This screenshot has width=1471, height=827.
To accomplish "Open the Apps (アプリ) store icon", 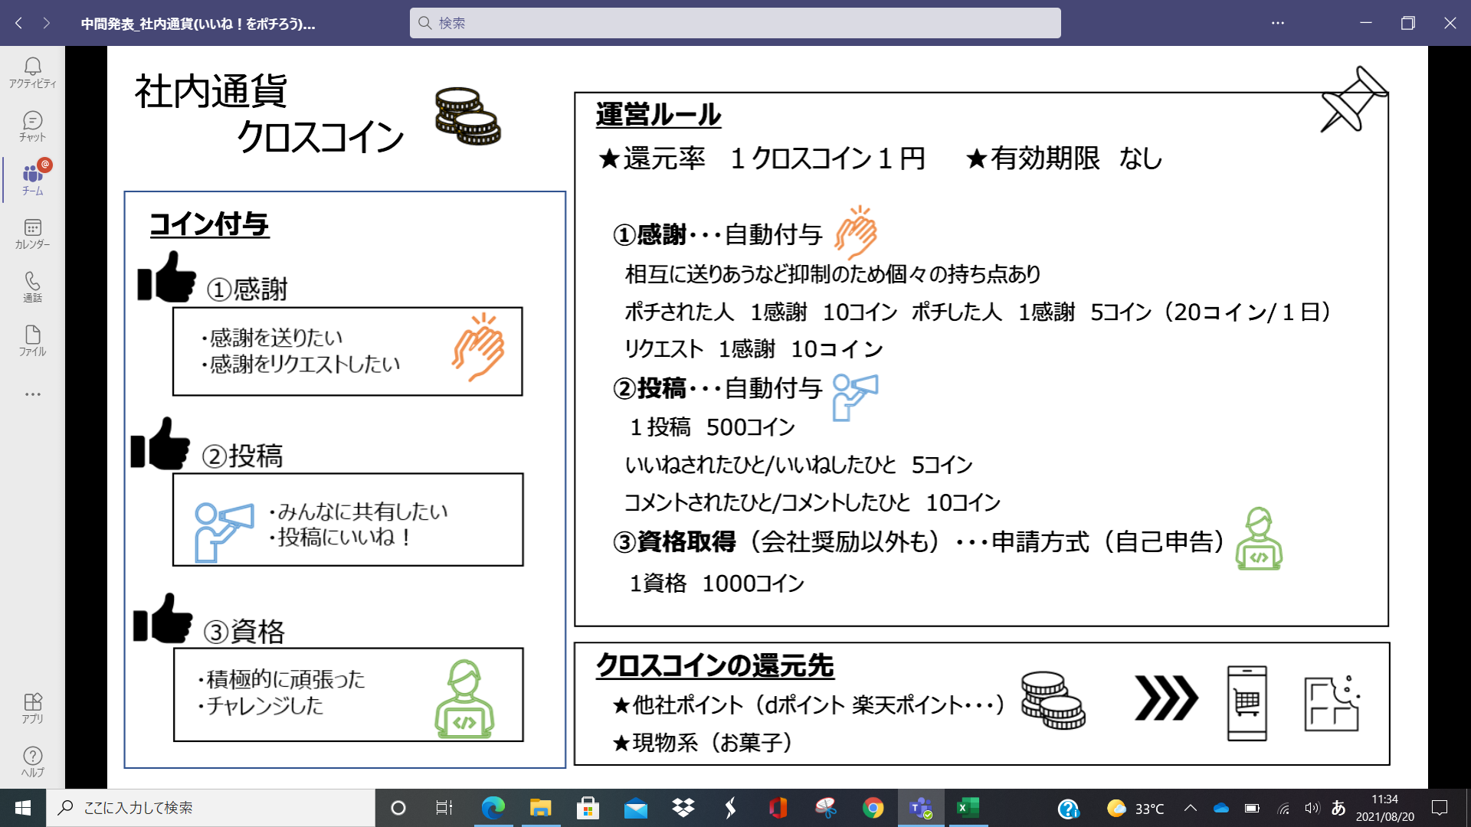I will click(32, 708).
